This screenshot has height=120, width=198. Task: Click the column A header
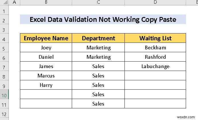click(x=15, y=3)
